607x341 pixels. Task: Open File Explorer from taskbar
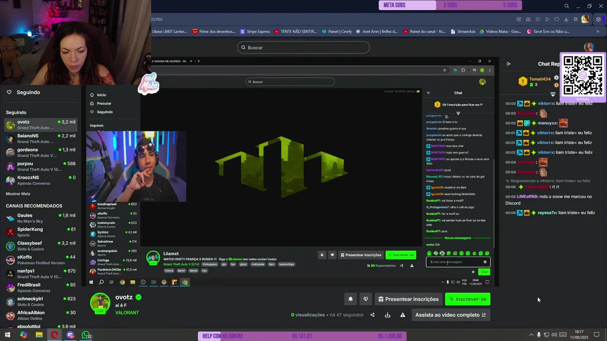click(39, 335)
